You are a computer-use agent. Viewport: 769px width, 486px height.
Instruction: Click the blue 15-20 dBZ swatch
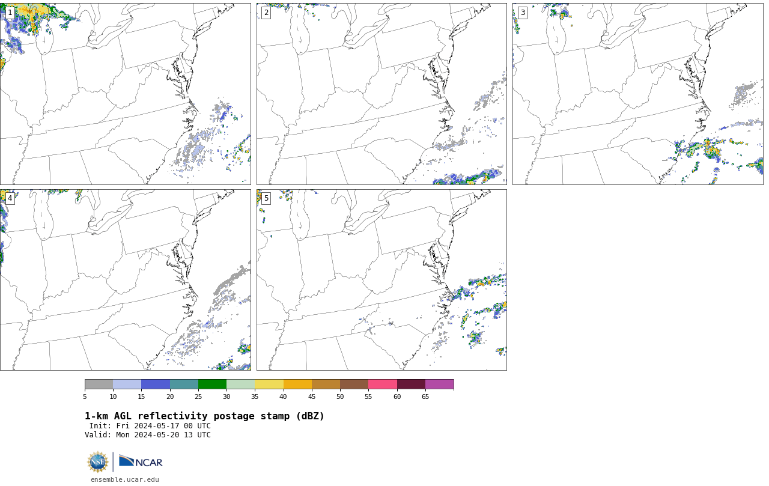click(156, 384)
